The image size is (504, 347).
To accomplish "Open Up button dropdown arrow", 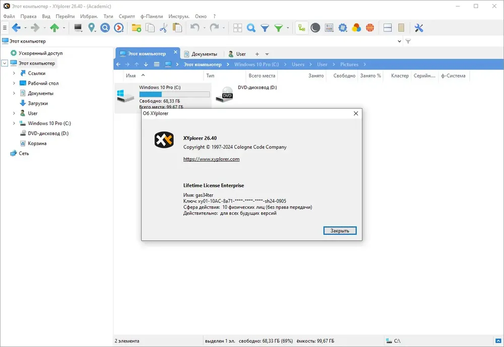I will click(64, 28).
